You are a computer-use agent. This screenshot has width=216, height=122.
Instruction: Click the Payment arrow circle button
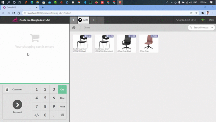coord(17,105)
